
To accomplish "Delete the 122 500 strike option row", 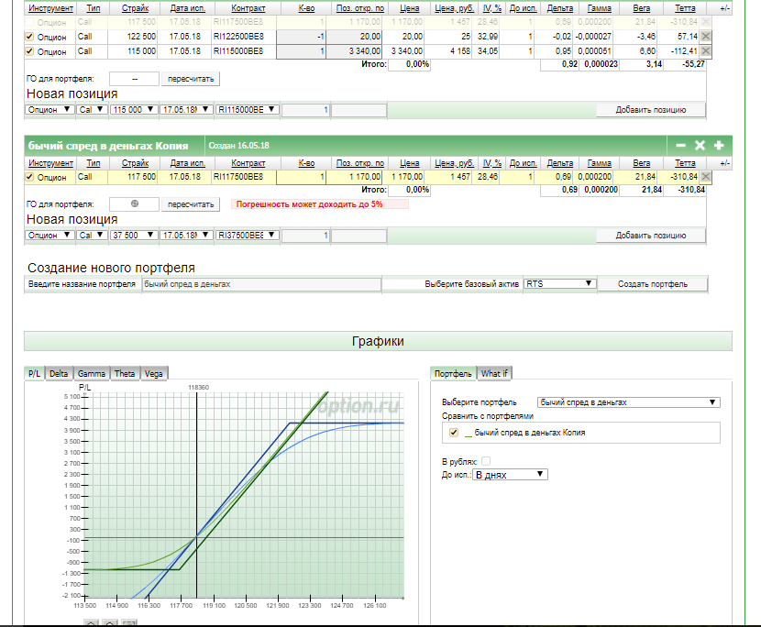I will [706, 37].
